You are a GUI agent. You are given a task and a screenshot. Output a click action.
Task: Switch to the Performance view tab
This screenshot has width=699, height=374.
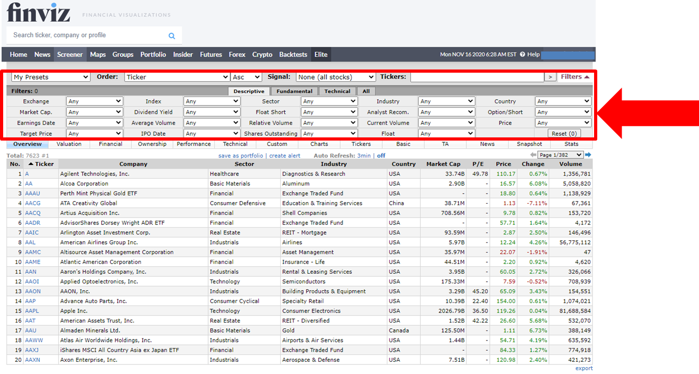[x=193, y=144]
